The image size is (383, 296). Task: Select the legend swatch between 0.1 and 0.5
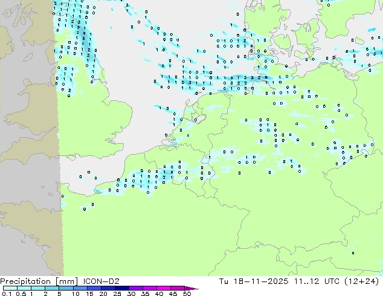pos(10,288)
